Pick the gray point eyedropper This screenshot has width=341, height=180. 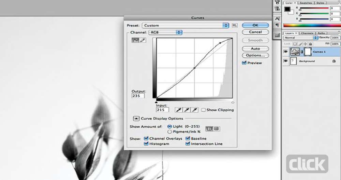pyautogui.click(x=187, y=110)
